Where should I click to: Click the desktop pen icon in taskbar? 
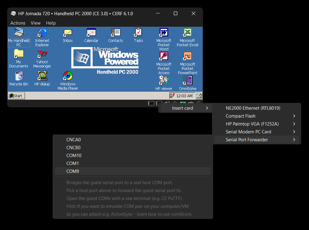(199, 96)
